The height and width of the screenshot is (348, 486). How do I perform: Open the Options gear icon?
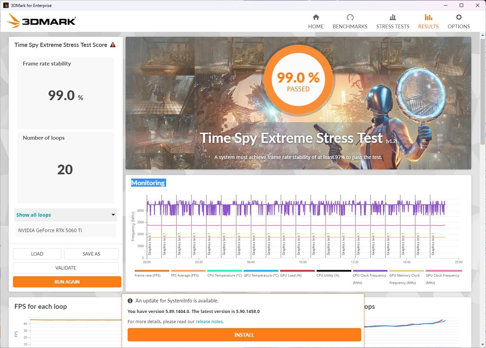click(x=459, y=17)
